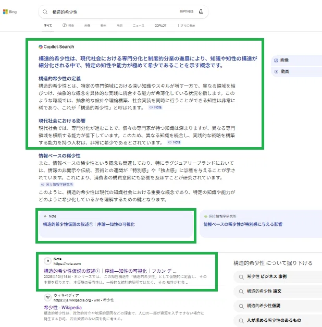The image size is (322, 327).
Task: Click the heading 構造的希少性の定義
Action: pos(59,79)
